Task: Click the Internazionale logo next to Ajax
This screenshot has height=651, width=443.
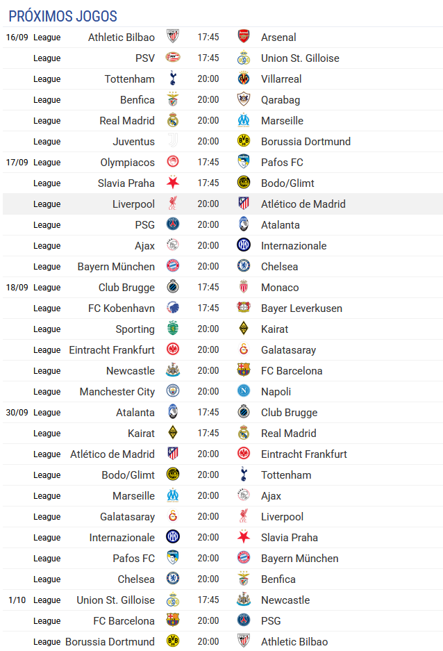Action: pos(244,245)
